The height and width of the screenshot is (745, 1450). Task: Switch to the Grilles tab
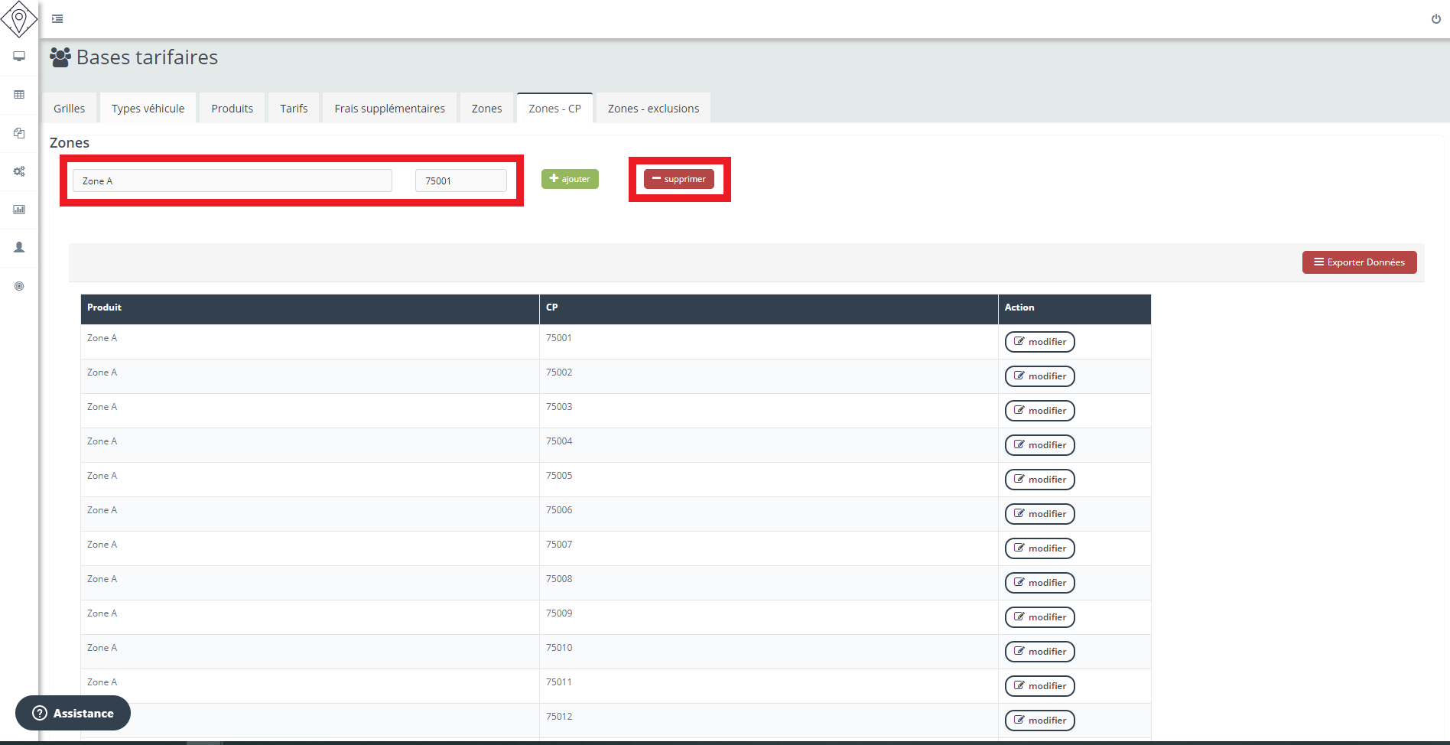point(69,109)
